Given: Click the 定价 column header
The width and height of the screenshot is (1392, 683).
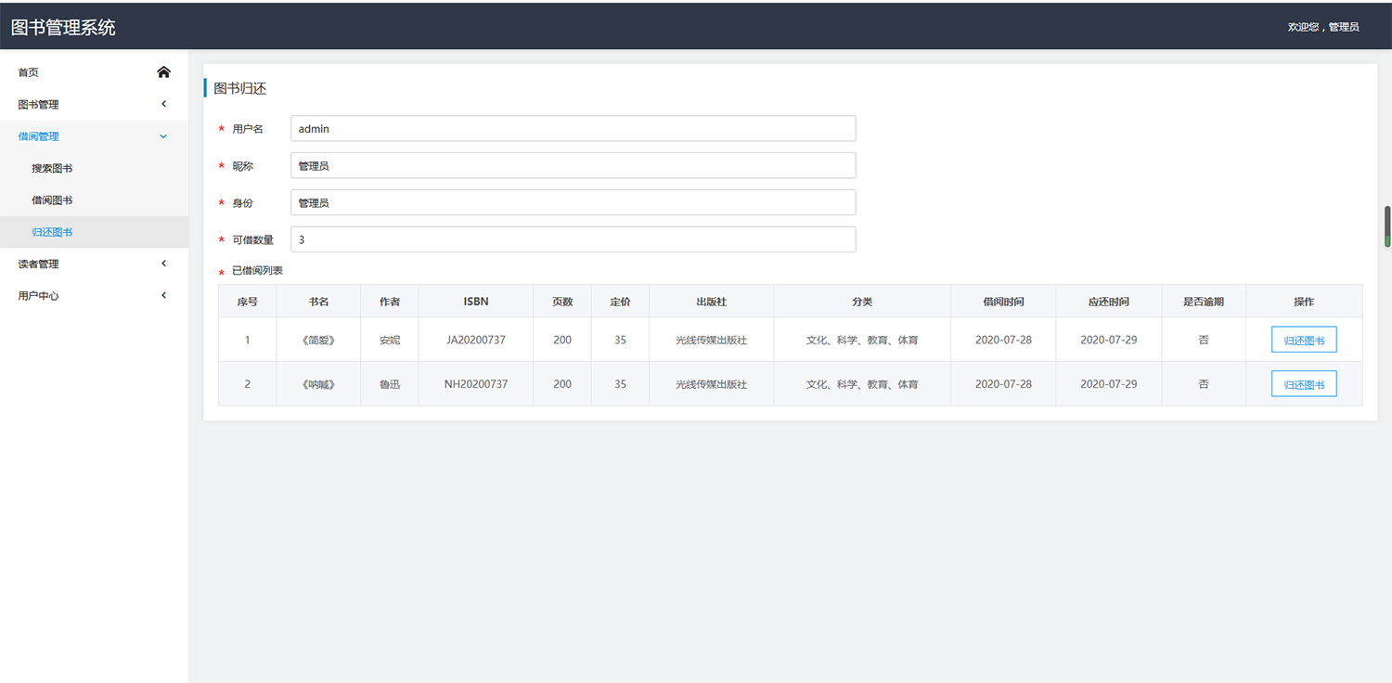Looking at the screenshot, I should tap(620, 302).
